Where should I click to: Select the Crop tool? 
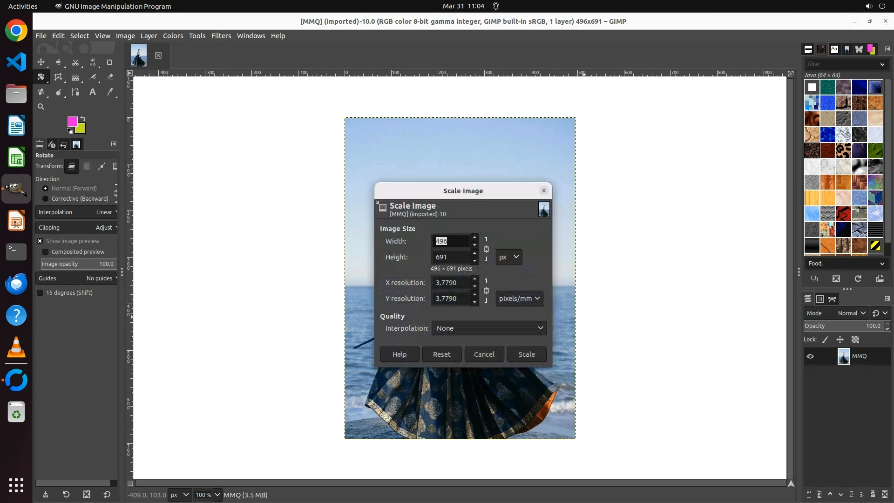click(x=110, y=62)
